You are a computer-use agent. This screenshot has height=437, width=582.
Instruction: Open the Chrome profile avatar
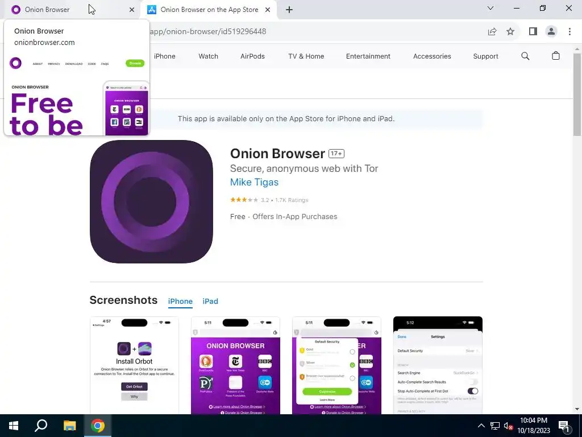(x=551, y=32)
